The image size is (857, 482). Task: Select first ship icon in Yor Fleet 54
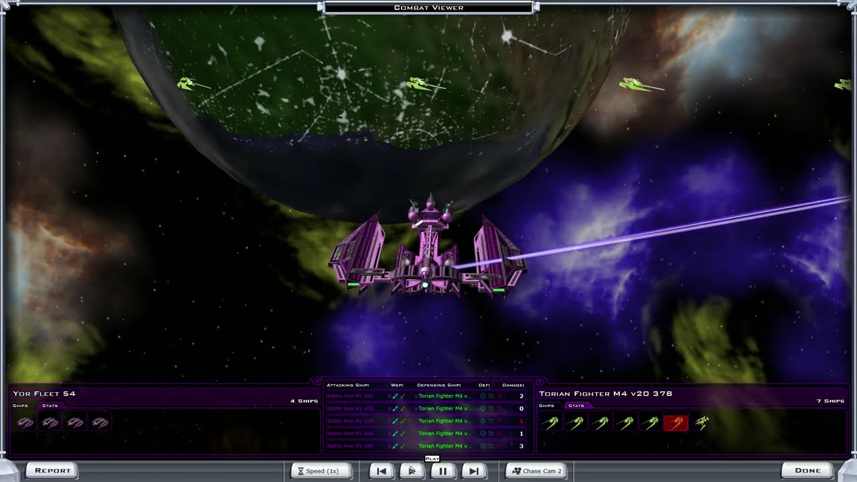pyautogui.click(x=25, y=422)
